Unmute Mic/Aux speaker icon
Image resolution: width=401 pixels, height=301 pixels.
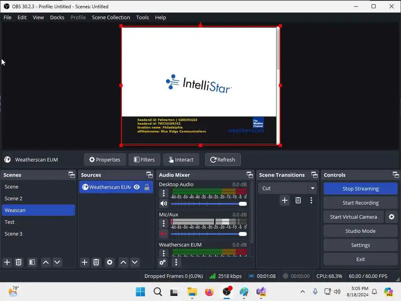pos(163,234)
